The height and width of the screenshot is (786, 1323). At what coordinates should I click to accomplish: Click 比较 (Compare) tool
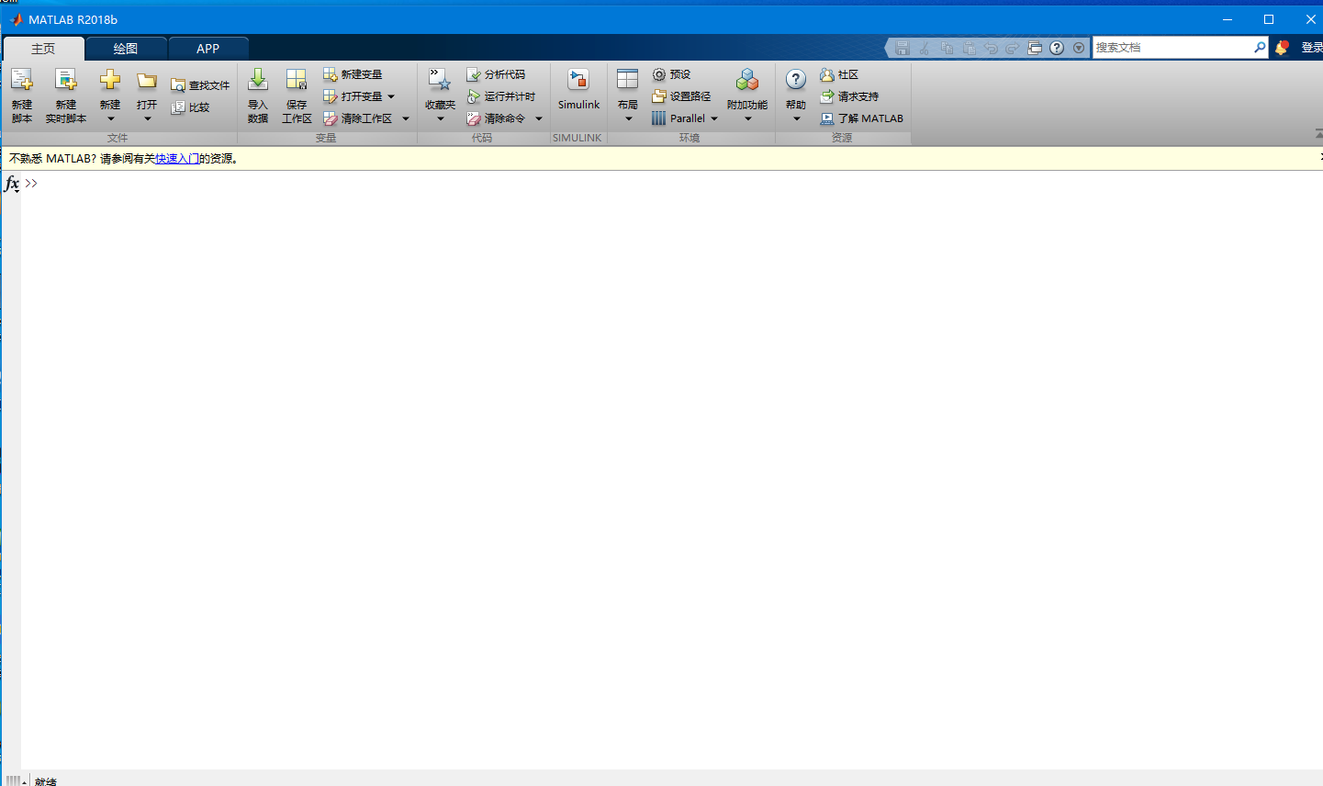[x=191, y=107]
